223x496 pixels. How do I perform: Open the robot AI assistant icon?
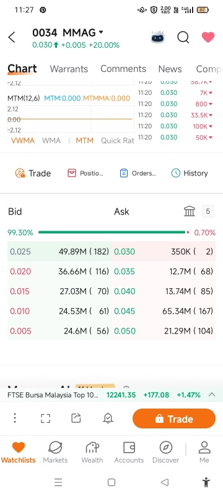point(157,37)
